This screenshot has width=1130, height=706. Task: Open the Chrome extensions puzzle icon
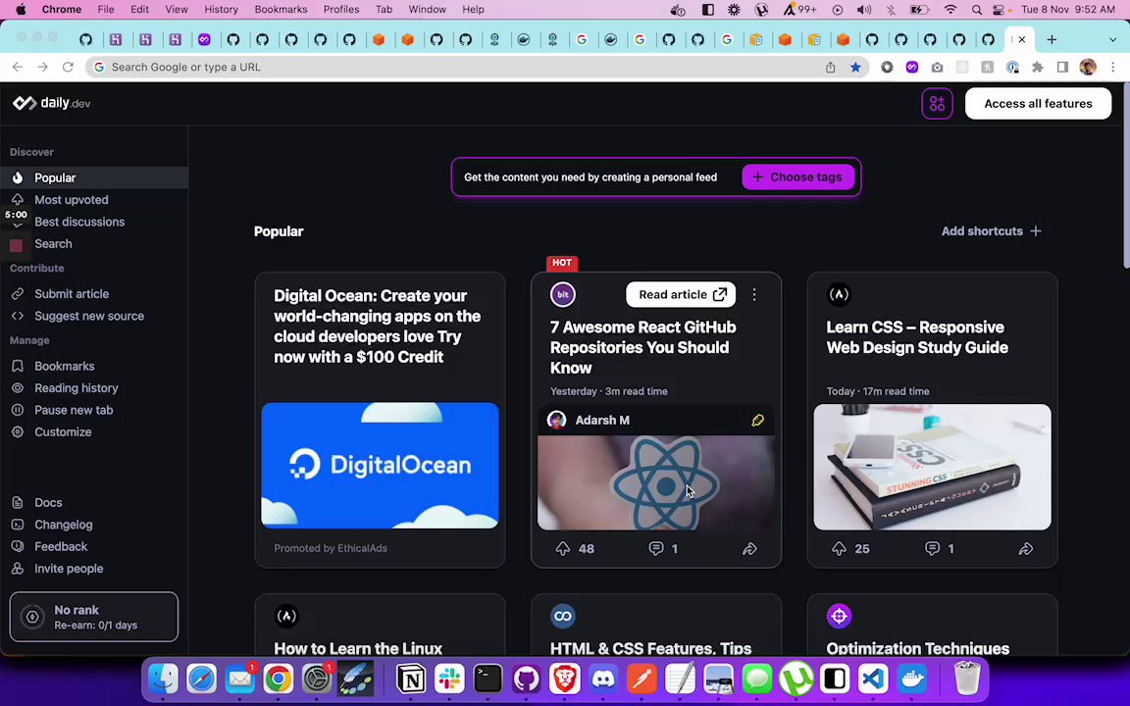(1038, 67)
